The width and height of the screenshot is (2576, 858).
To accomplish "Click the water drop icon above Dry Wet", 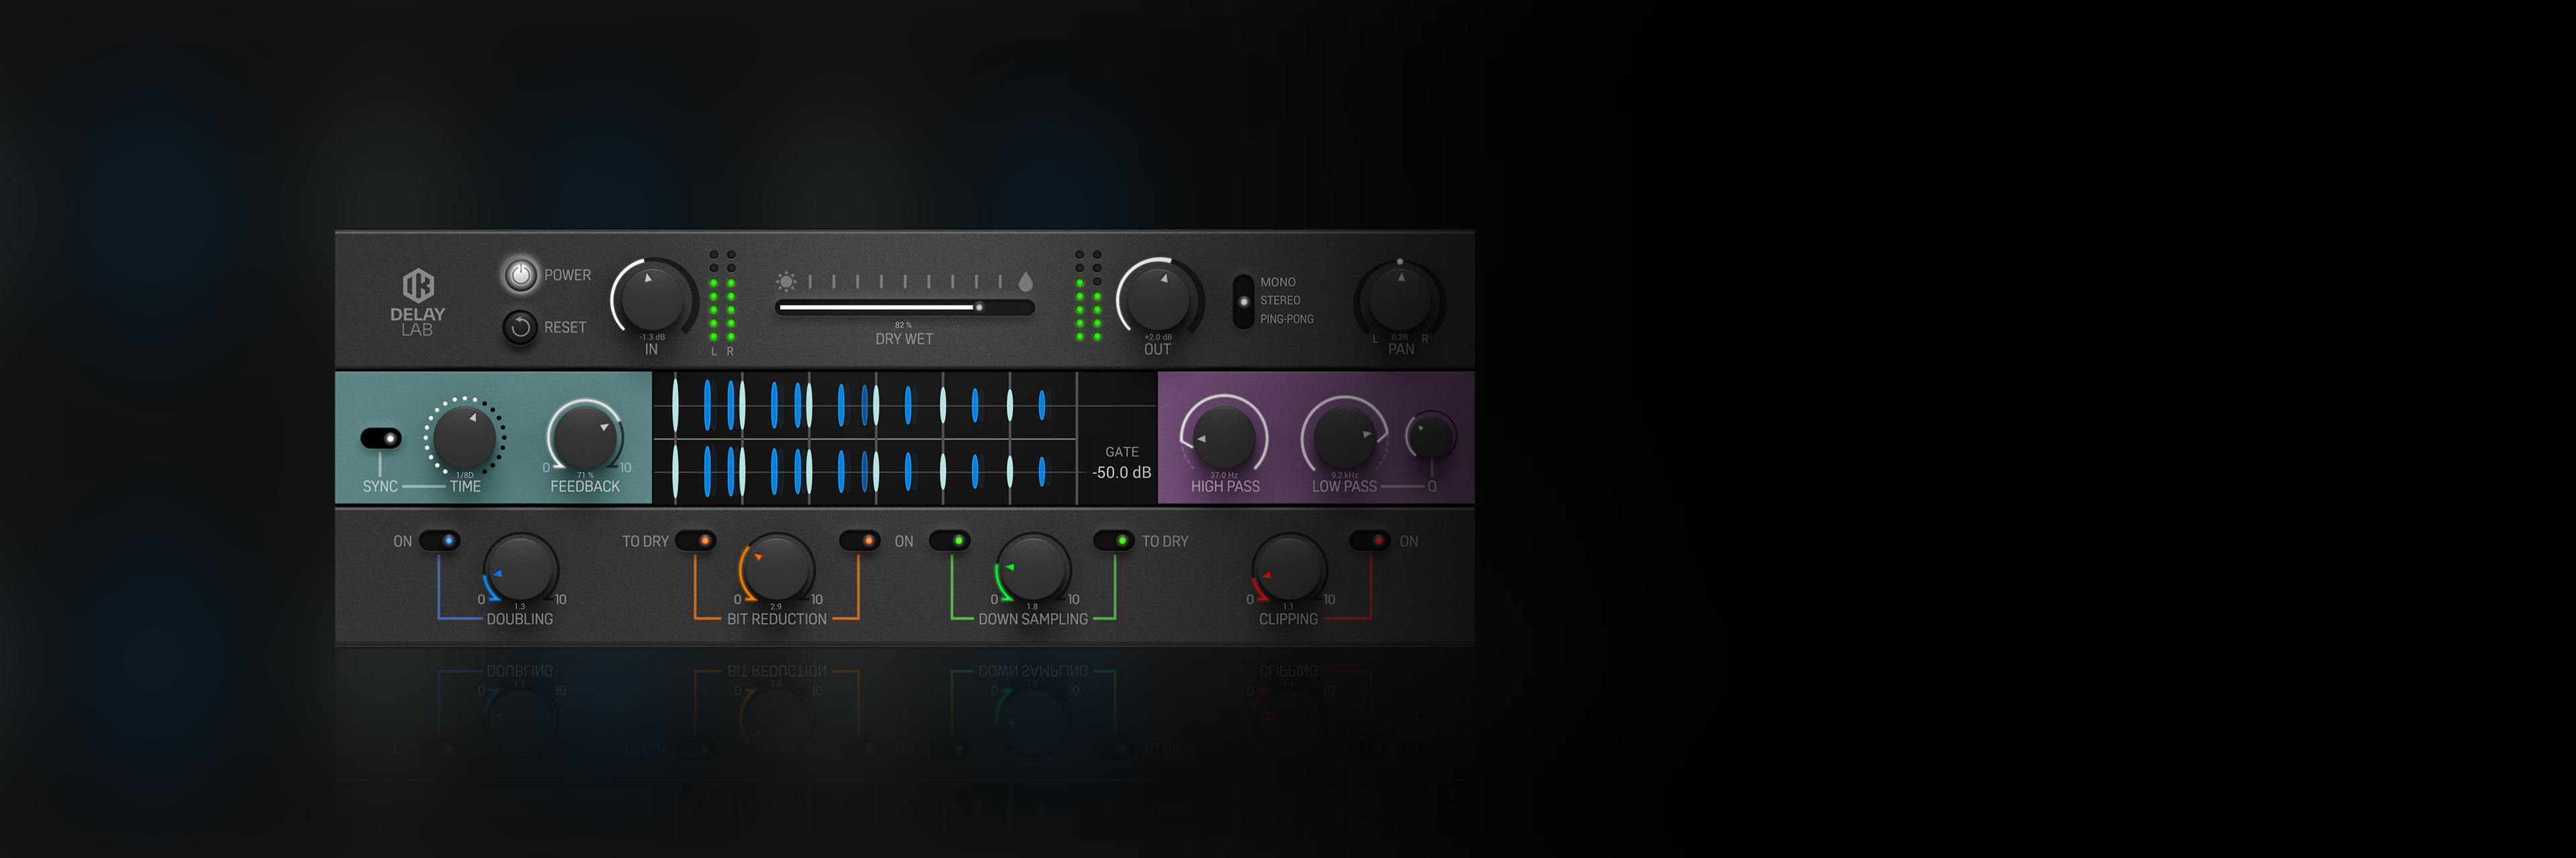I will pyautogui.click(x=1025, y=282).
